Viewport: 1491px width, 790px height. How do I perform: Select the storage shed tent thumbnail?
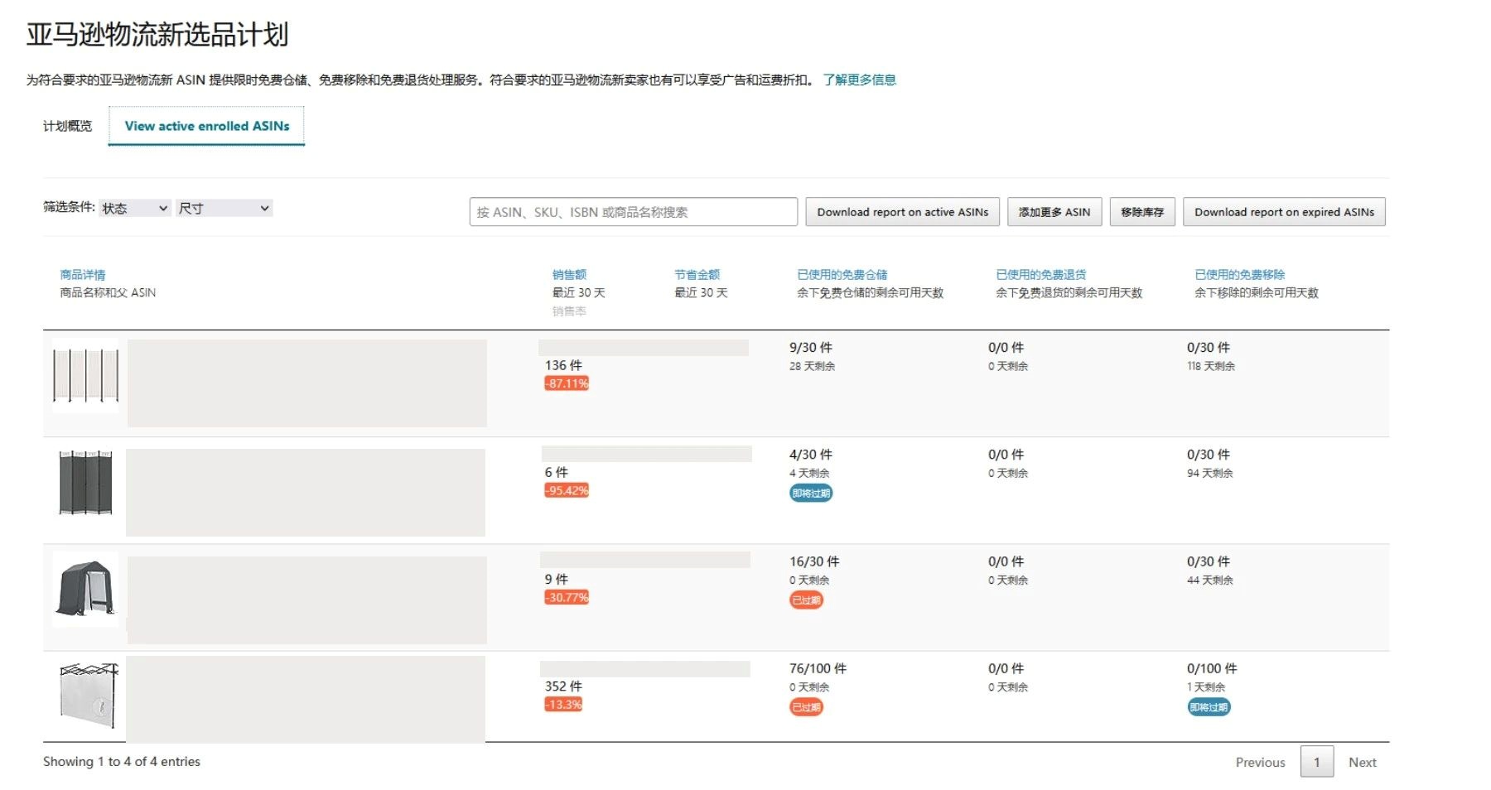85,589
